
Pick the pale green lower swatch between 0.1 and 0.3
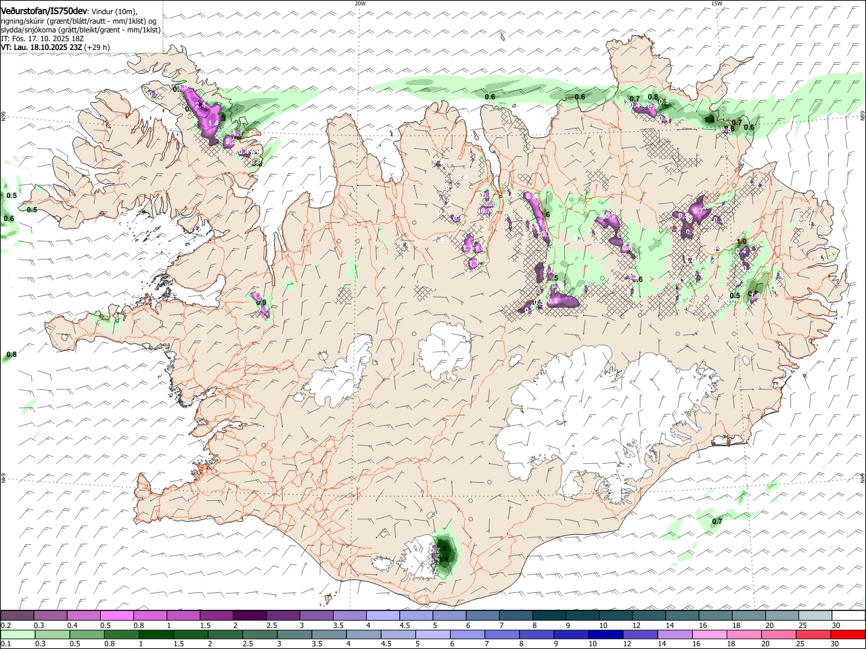[17, 635]
